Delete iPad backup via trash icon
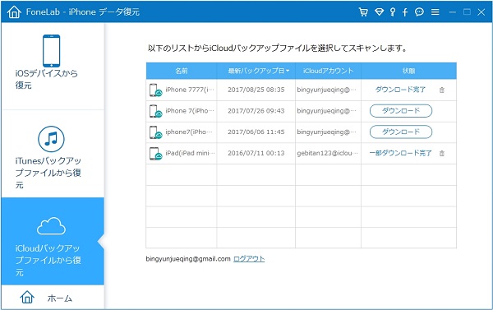This screenshot has height=310, width=493. pyautogui.click(x=442, y=153)
